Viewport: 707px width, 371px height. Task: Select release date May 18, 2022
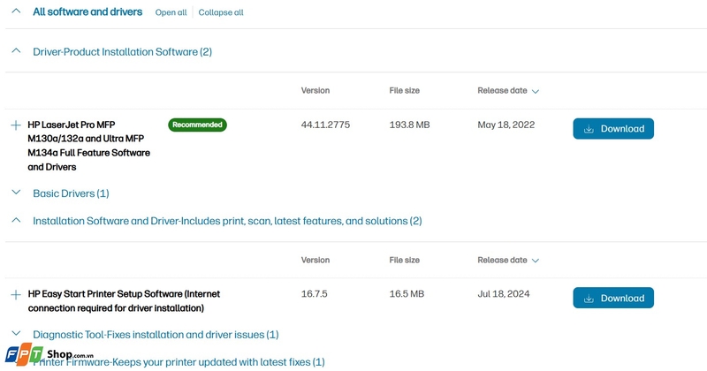point(506,125)
